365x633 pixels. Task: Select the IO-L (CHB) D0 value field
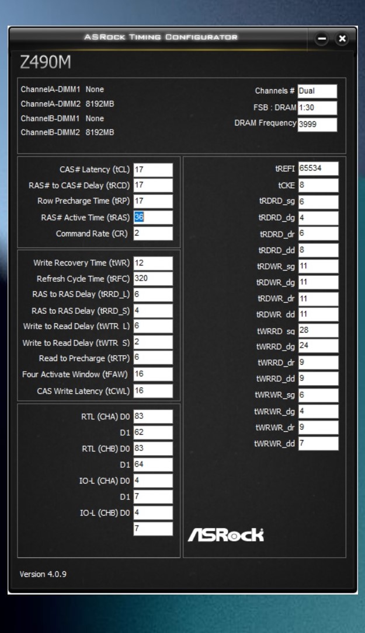[153, 513]
